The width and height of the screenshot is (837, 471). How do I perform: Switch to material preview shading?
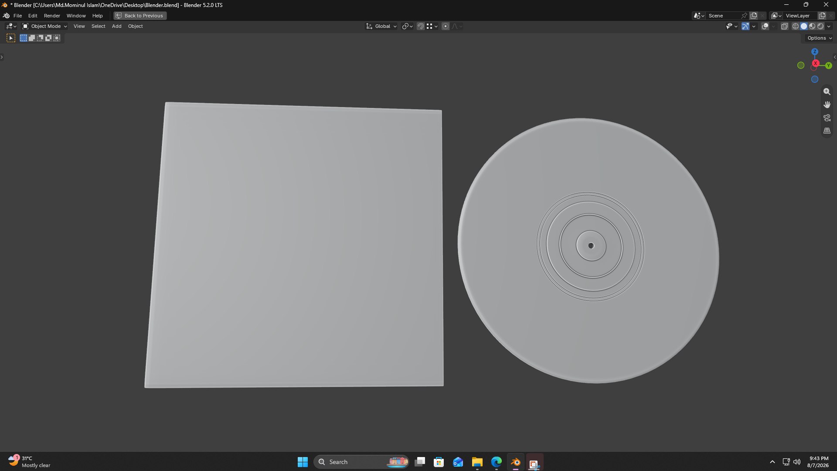point(812,27)
